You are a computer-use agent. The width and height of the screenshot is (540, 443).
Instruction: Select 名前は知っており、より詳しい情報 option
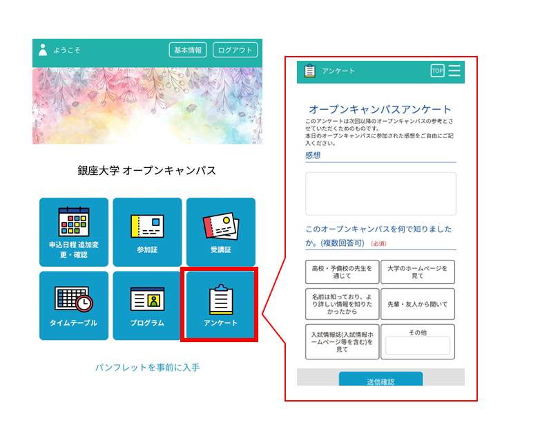click(x=342, y=304)
